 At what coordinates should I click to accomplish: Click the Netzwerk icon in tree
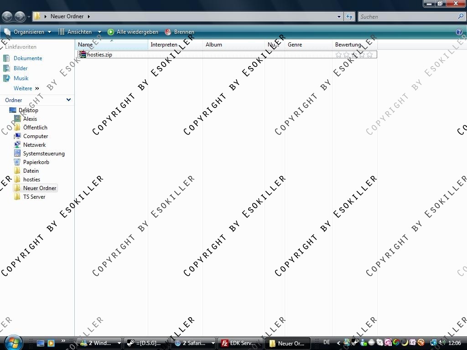[17, 144]
